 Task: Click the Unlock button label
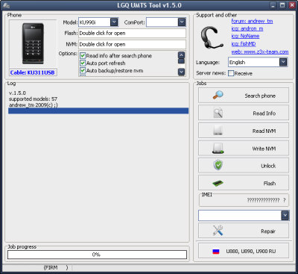pyautogui.click(x=268, y=166)
